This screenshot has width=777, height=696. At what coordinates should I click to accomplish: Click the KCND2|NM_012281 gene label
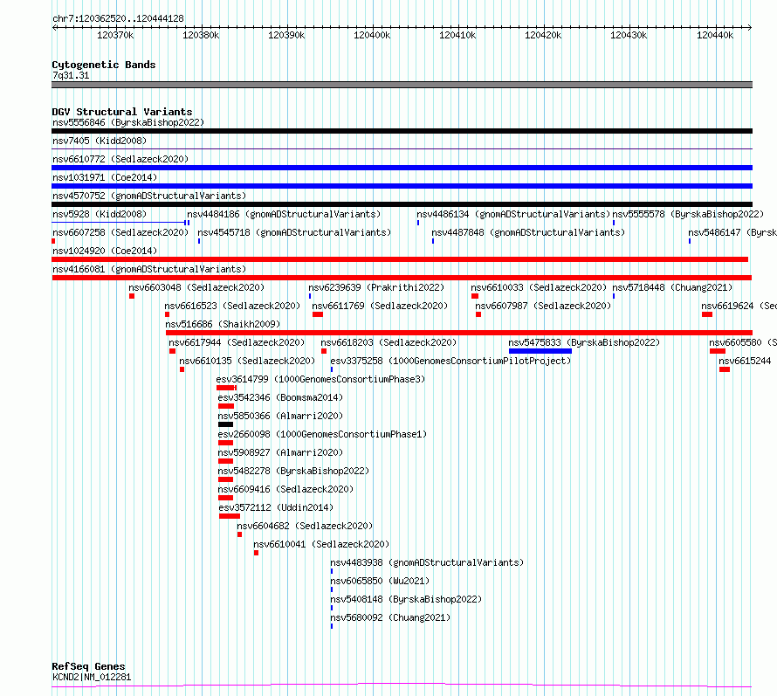tap(92, 677)
